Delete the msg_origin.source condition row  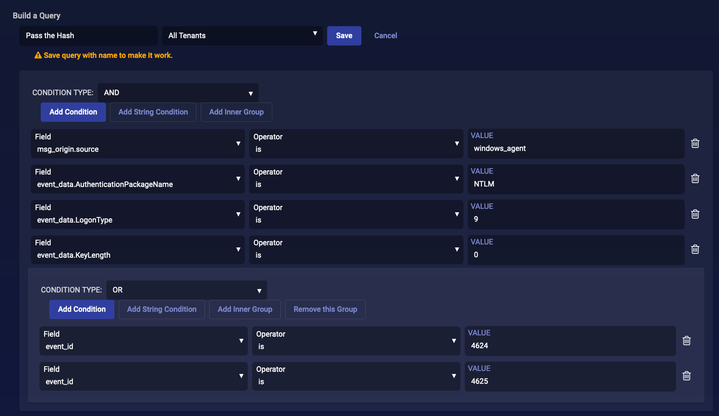pyautogui.click(x=695, y=143)
